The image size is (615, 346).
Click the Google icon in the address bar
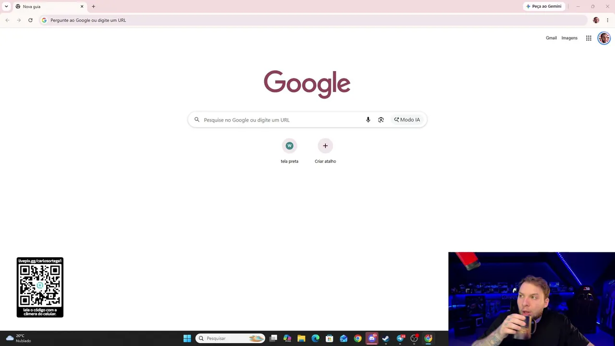pyautogui.click(x=44, y=20)
